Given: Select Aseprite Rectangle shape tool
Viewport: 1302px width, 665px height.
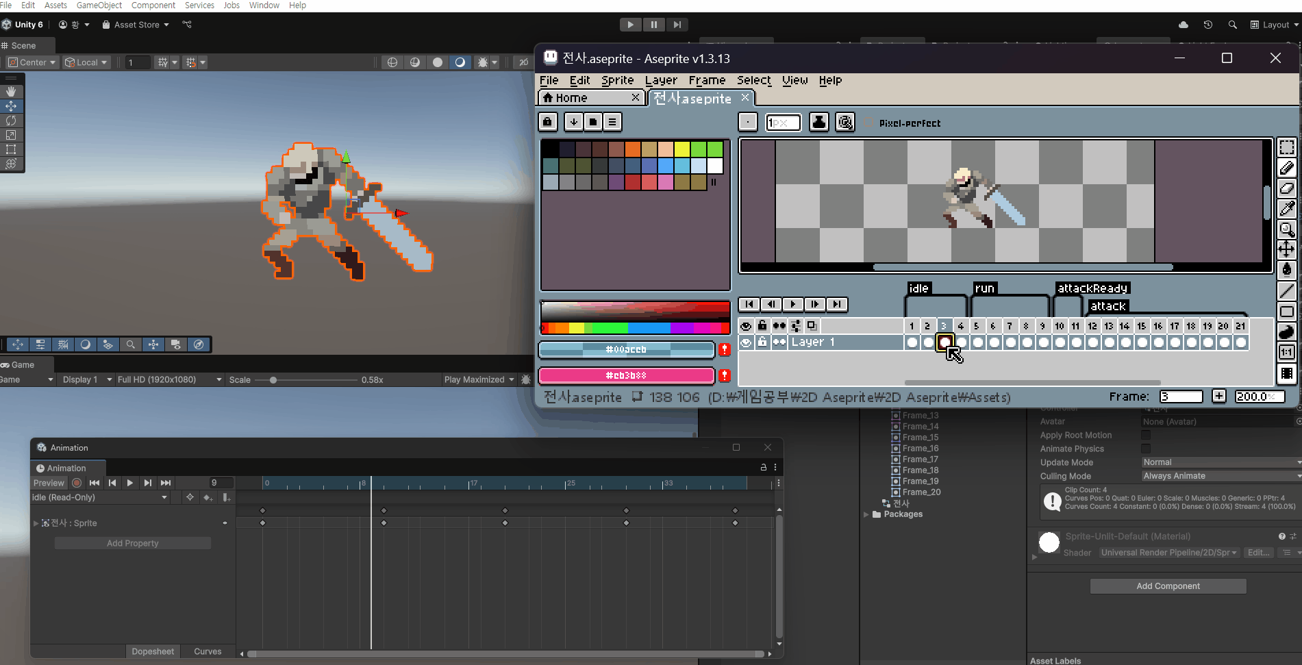Looking at the screenshot, I should pos(1286,312).
